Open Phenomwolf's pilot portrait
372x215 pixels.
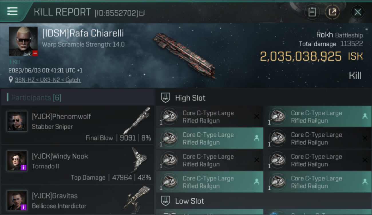[17, 121]
